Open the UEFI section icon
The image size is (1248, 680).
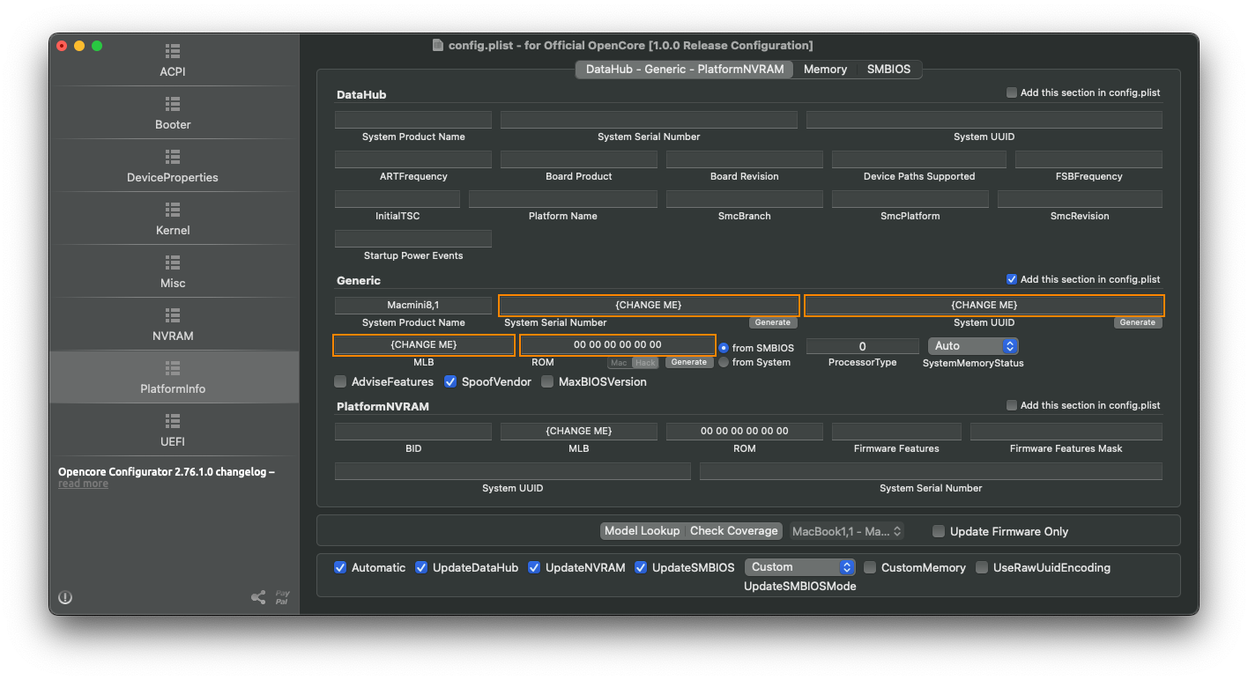(x=173, y=421)
